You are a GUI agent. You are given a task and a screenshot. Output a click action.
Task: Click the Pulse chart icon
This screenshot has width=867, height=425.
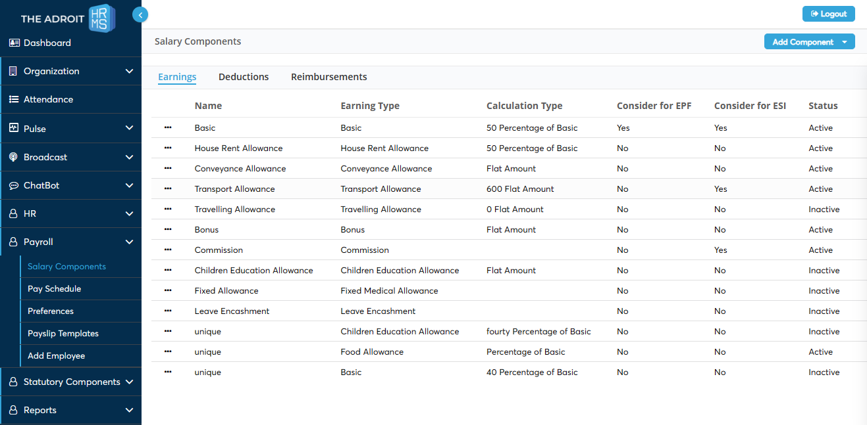click(13, 128)
